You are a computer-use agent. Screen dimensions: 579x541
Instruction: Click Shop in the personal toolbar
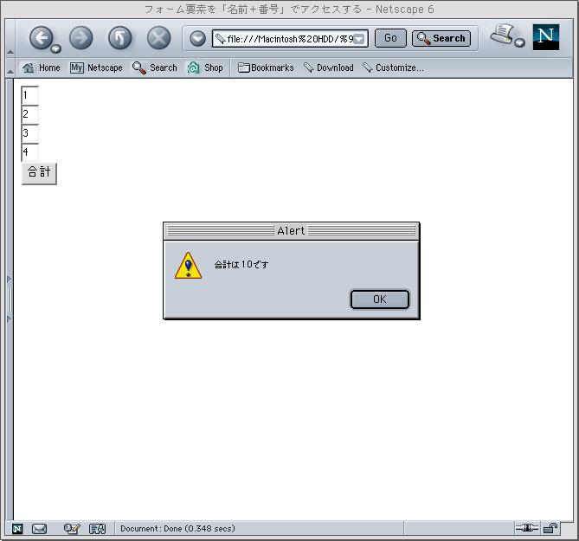pyautogui.click(x=205, y=68)
